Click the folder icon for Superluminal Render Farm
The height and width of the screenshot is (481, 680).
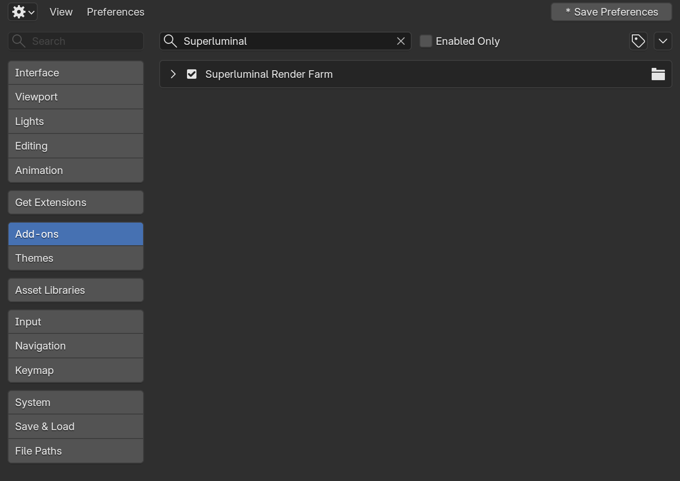[x=658, y=74]
